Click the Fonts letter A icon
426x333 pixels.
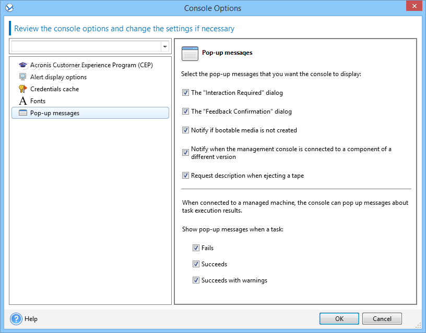[x=22, y=101]
